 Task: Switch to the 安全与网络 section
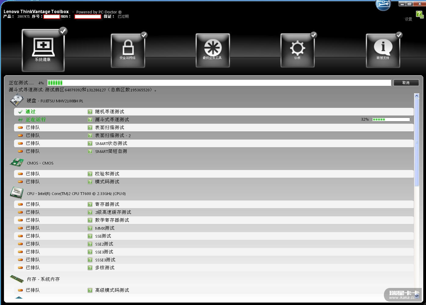[128, 51]
